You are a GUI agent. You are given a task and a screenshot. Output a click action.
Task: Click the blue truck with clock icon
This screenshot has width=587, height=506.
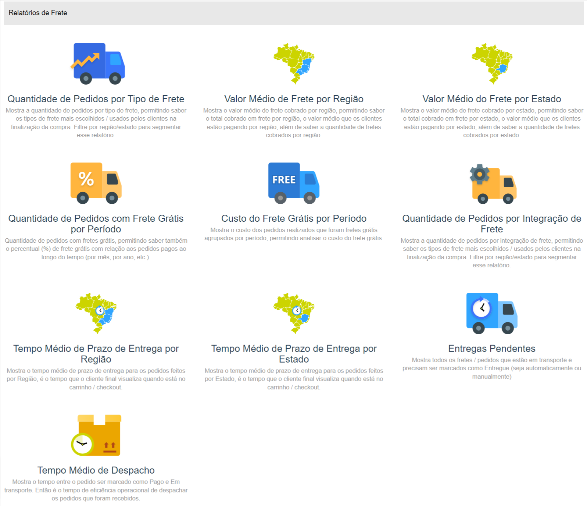(x=492, y=313)
